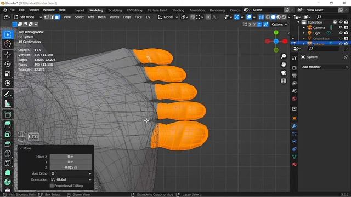Hide the Camera object in viewport
Image resolution: width=351 pixels, height=197 pixels.
click(x=341, y=27)
